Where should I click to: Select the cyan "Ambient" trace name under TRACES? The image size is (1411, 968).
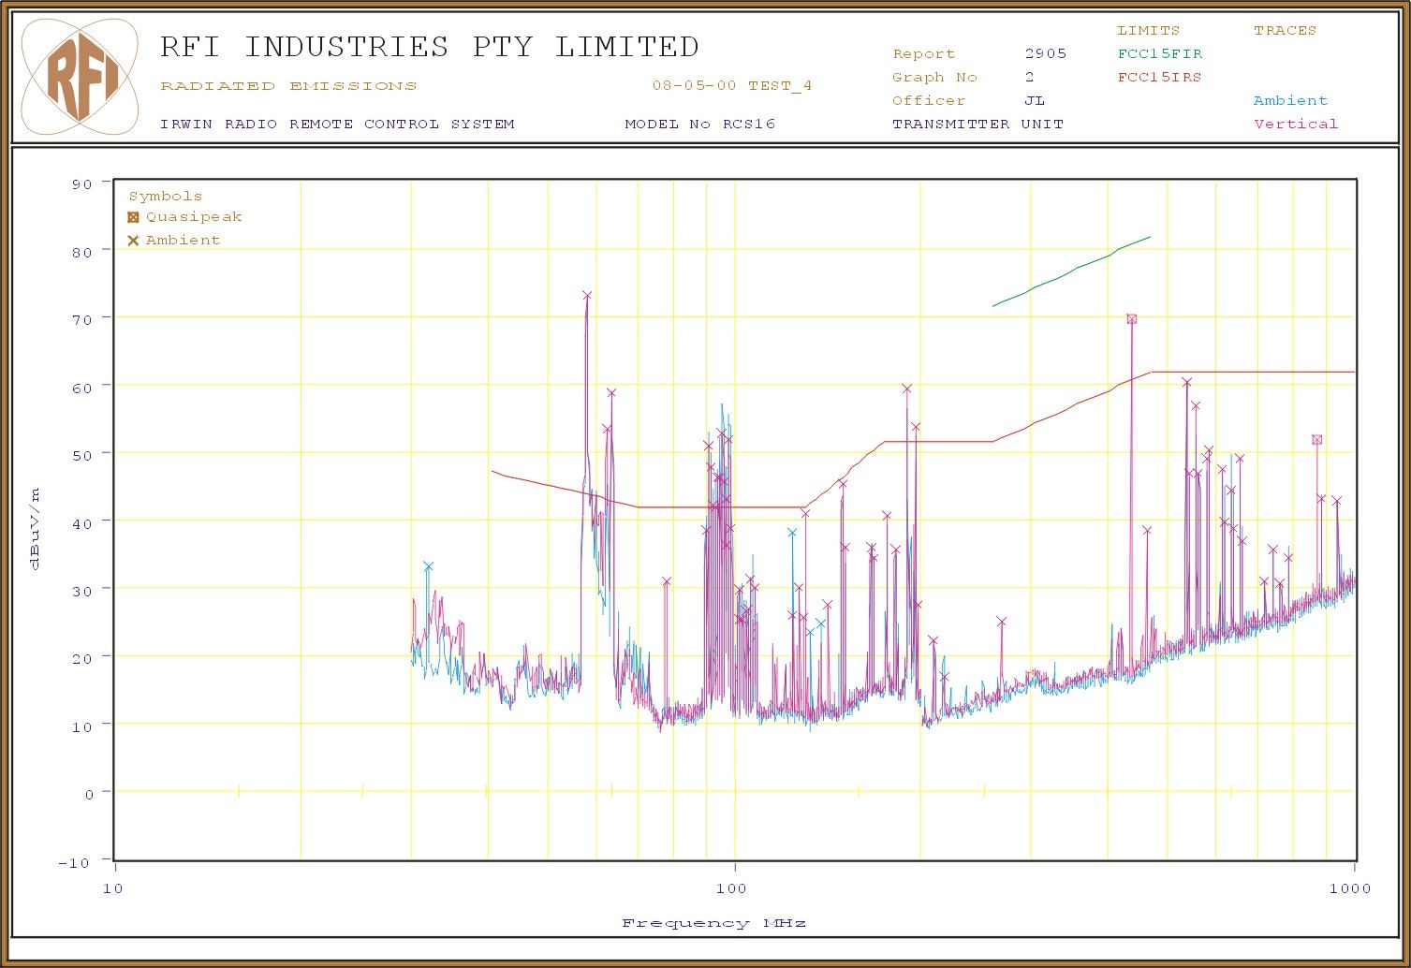point(1290,100)
